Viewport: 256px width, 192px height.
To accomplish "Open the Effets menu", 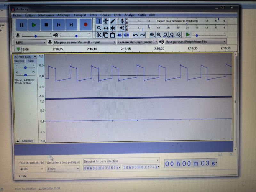I will (117, 15).
